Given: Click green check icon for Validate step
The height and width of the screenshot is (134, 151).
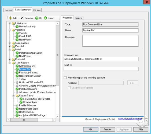Looking at the screenshot, I should click(17, 33).
